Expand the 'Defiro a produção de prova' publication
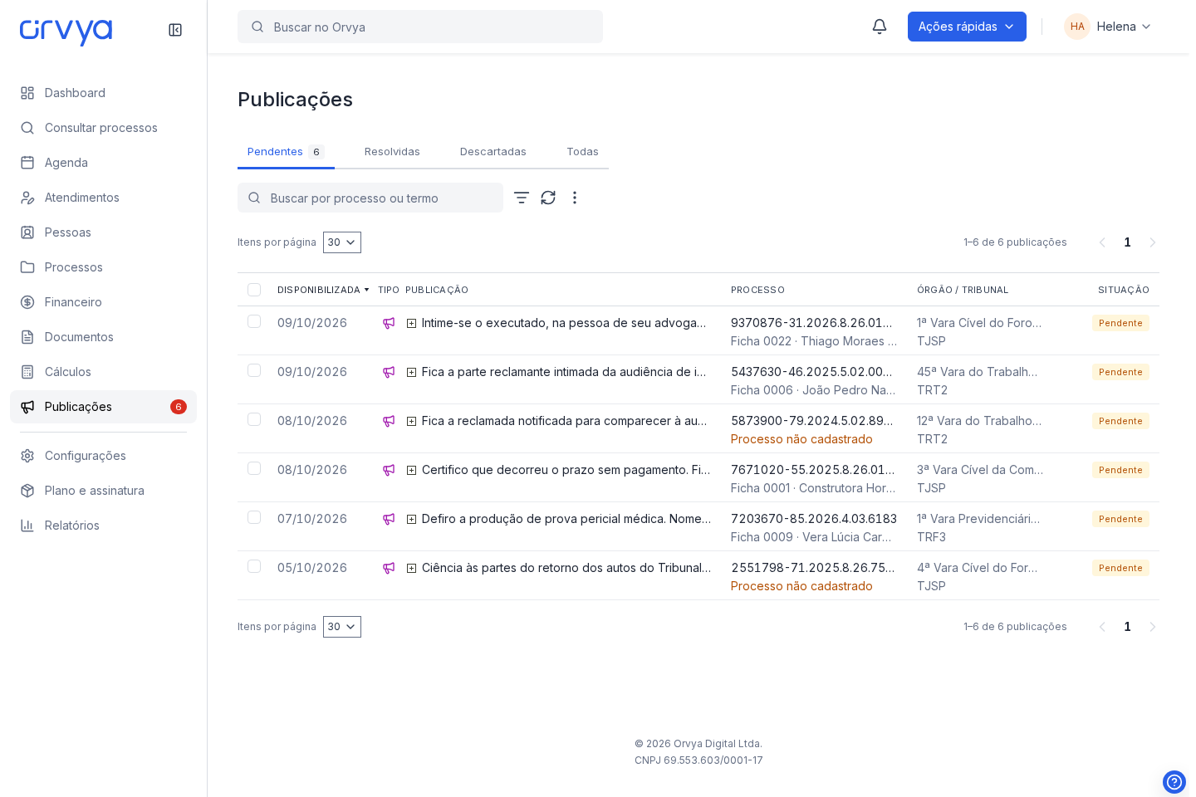The height and width of the screenshot is (797, 1196). click(x=411, y=519)
